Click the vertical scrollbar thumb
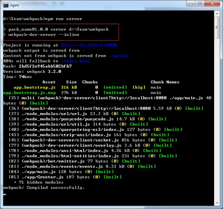This screenshot has height=209, width=223. (217, 27)
